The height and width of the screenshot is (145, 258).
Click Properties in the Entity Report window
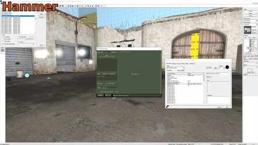41,17
